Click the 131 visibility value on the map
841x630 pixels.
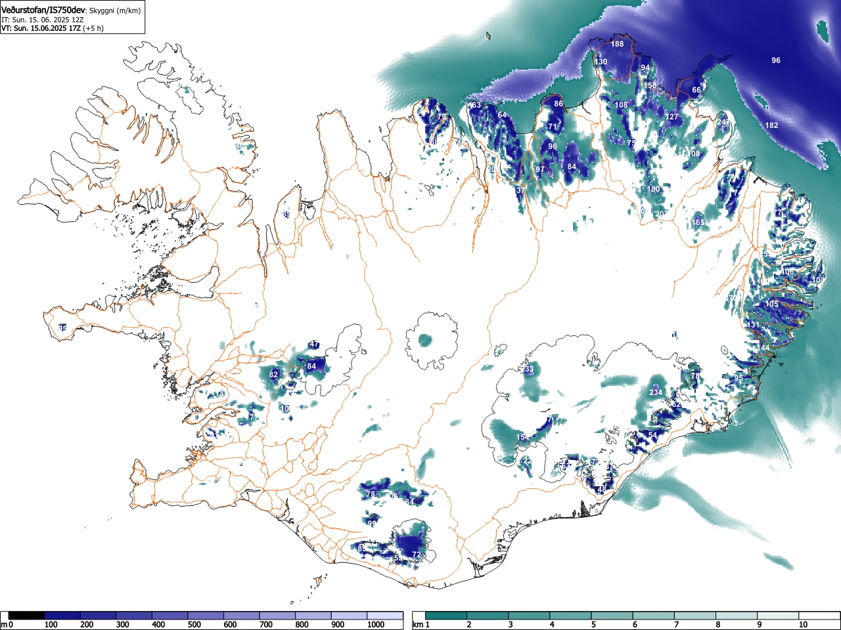(x=753, y=325)
